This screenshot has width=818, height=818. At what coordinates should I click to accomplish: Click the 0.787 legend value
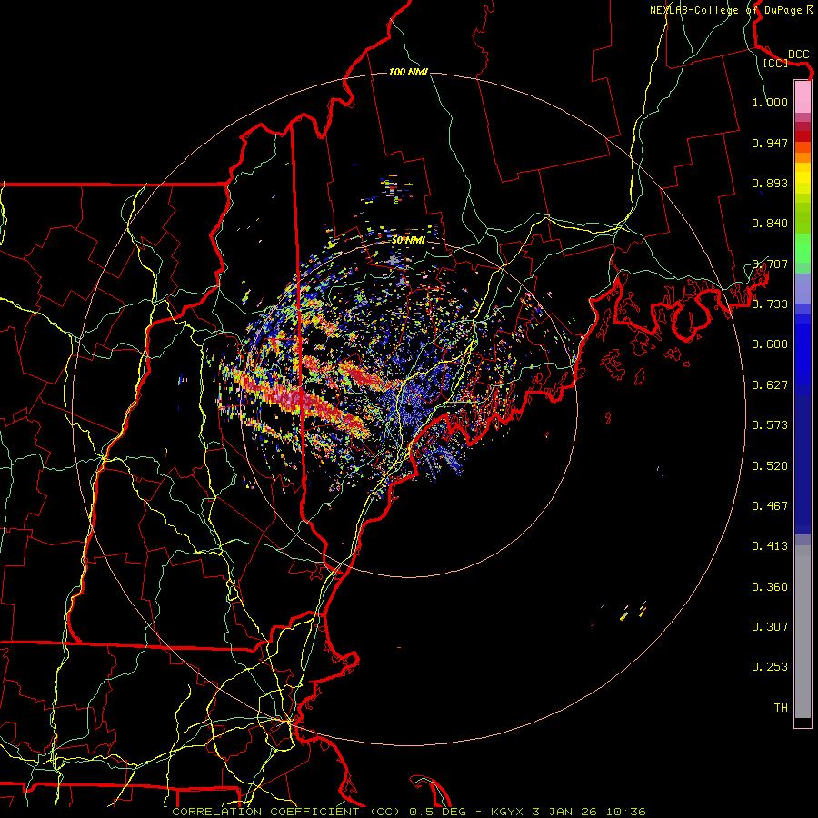pos(770,264)
